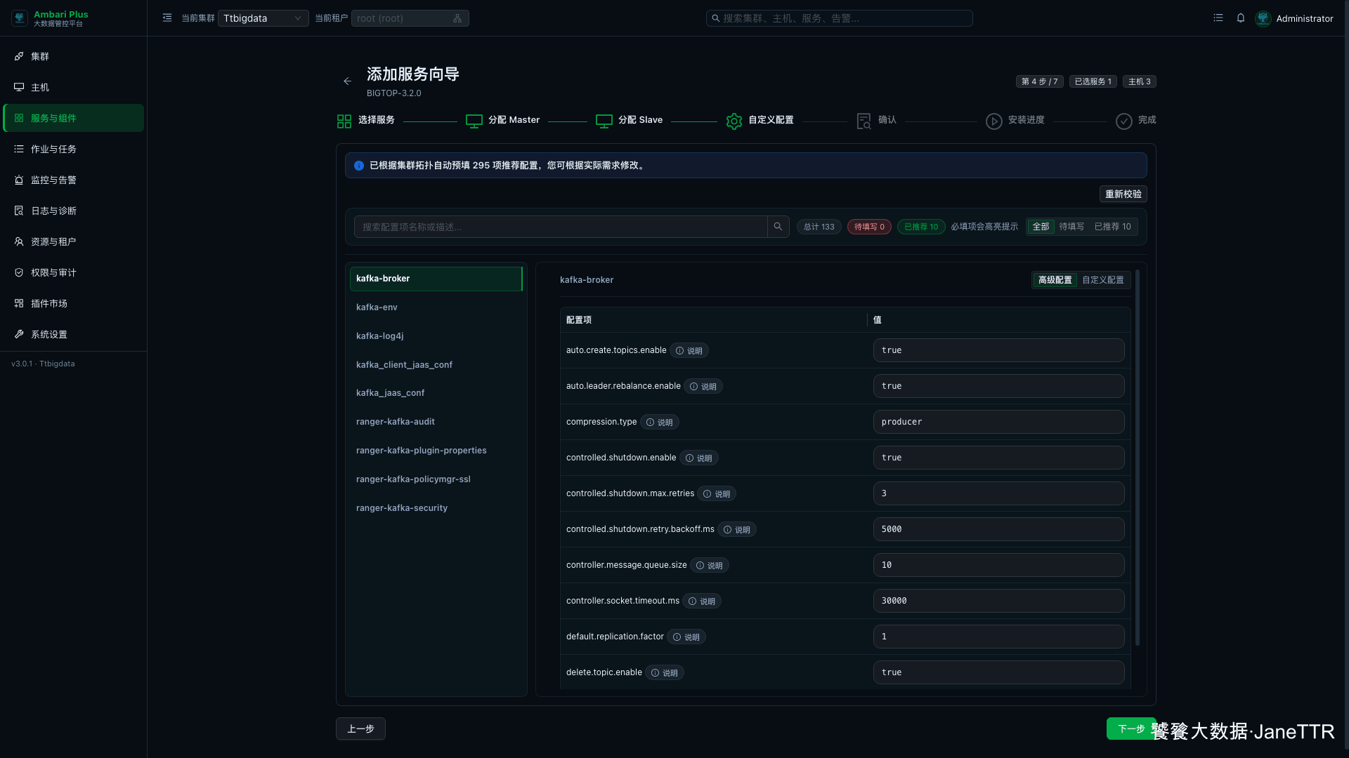Open 权限与审计 in the sidebar
The image size is (1349, 758).
tap(74, 272)
